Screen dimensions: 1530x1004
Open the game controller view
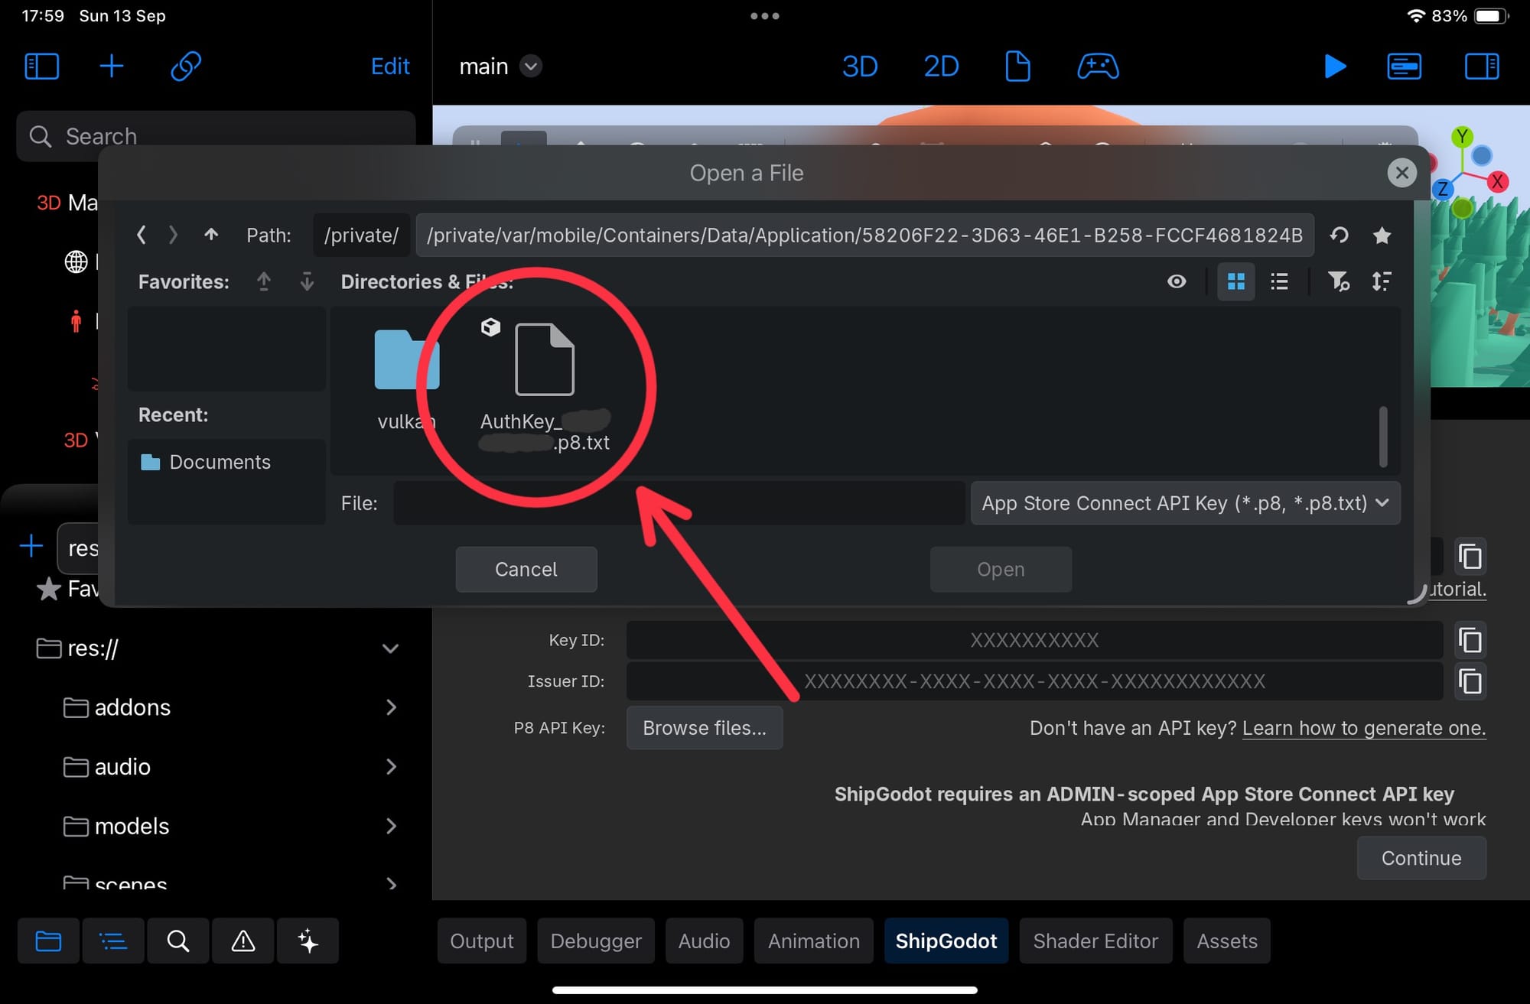1098,67
